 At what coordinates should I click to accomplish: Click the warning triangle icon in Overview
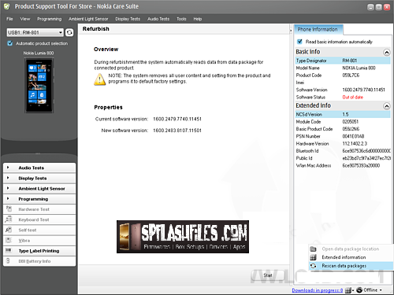pyautogui.click(x=100, y=79)
